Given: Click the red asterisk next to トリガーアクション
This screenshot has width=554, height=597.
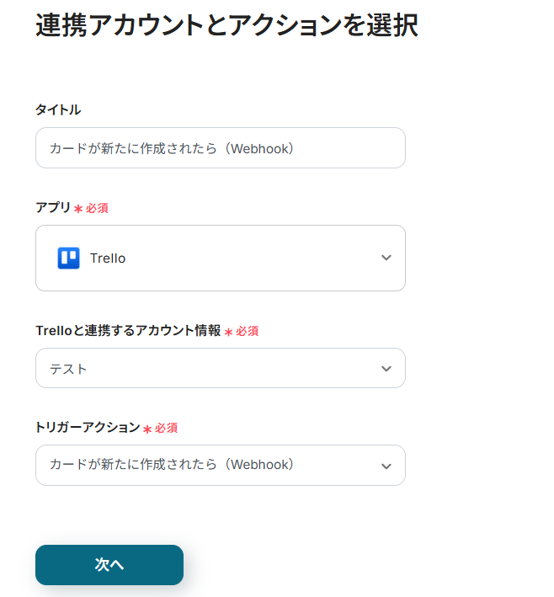Looking at the screenshot, I should coord(147,429).
